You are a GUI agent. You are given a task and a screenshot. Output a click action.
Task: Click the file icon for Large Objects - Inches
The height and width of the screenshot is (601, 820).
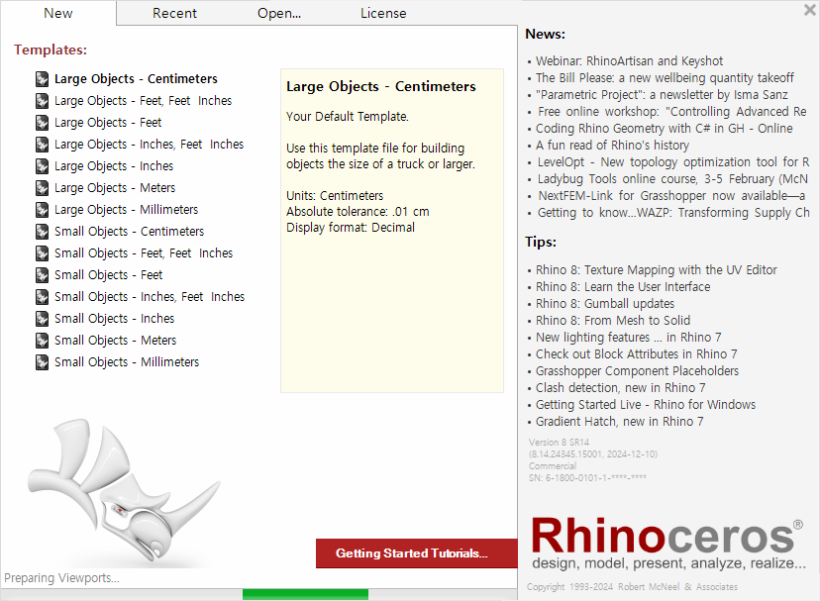[42, 166]
